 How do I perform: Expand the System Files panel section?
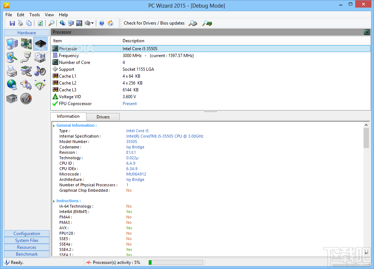[27, 240]
